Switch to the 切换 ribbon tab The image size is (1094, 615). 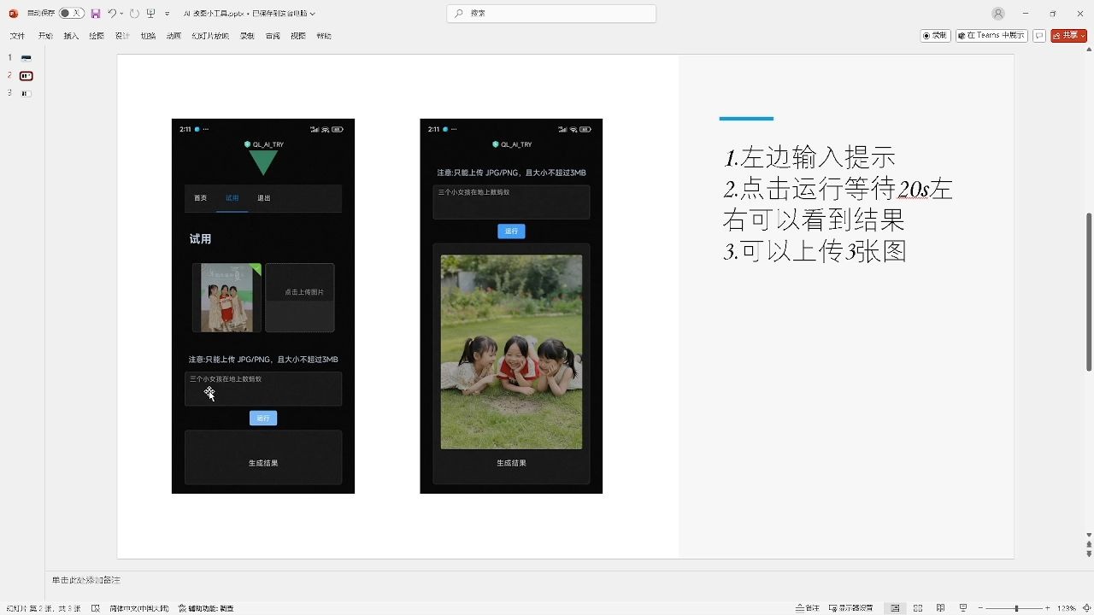148,36
